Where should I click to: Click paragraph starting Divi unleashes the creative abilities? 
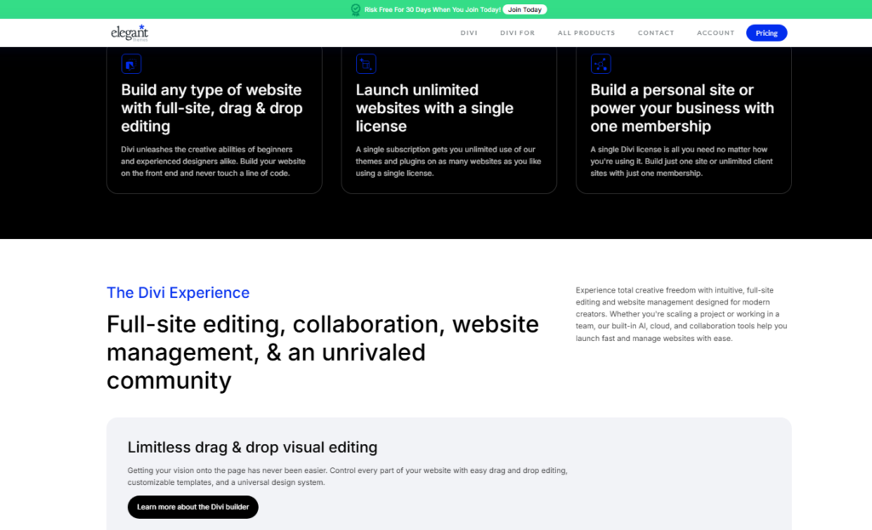point(213,161)
